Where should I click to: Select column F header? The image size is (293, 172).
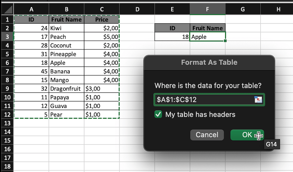pyautogui.click(x=208, y=9)
